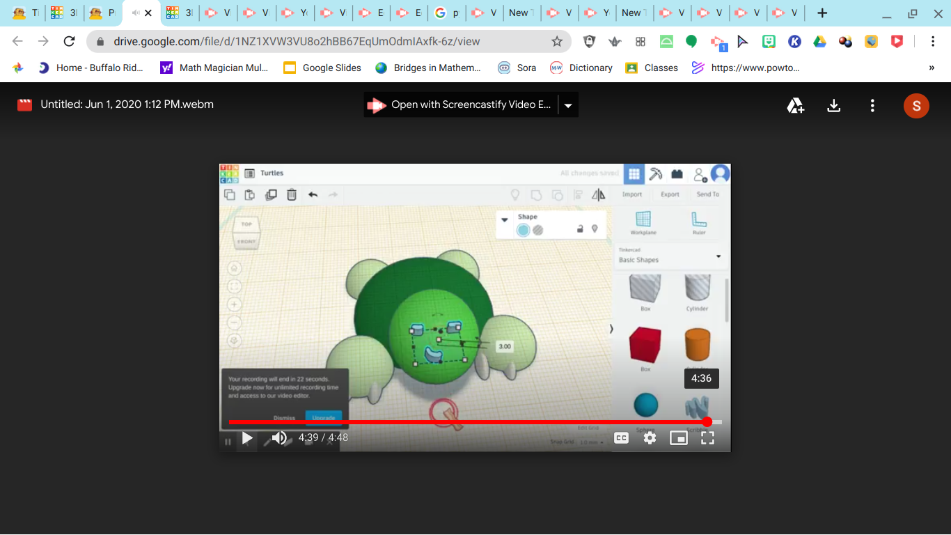Open the powtoon bookmark link

[746, 68]
